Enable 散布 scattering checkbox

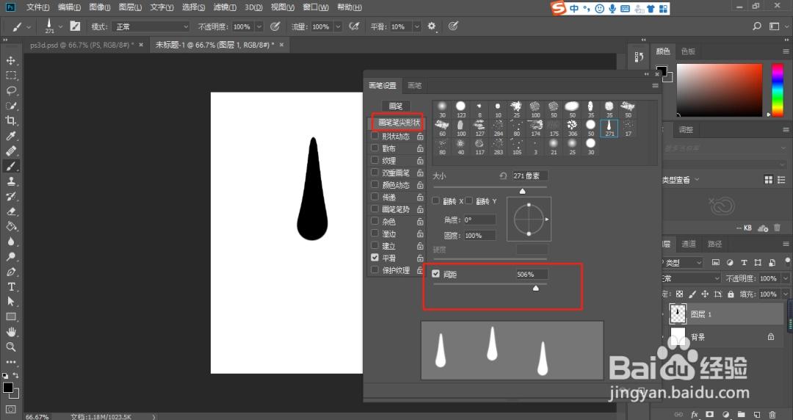pos(374,148)
